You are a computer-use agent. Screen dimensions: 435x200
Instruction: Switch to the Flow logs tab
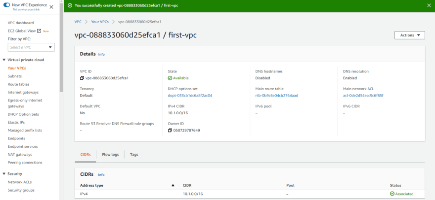click(x=110, y=155)
